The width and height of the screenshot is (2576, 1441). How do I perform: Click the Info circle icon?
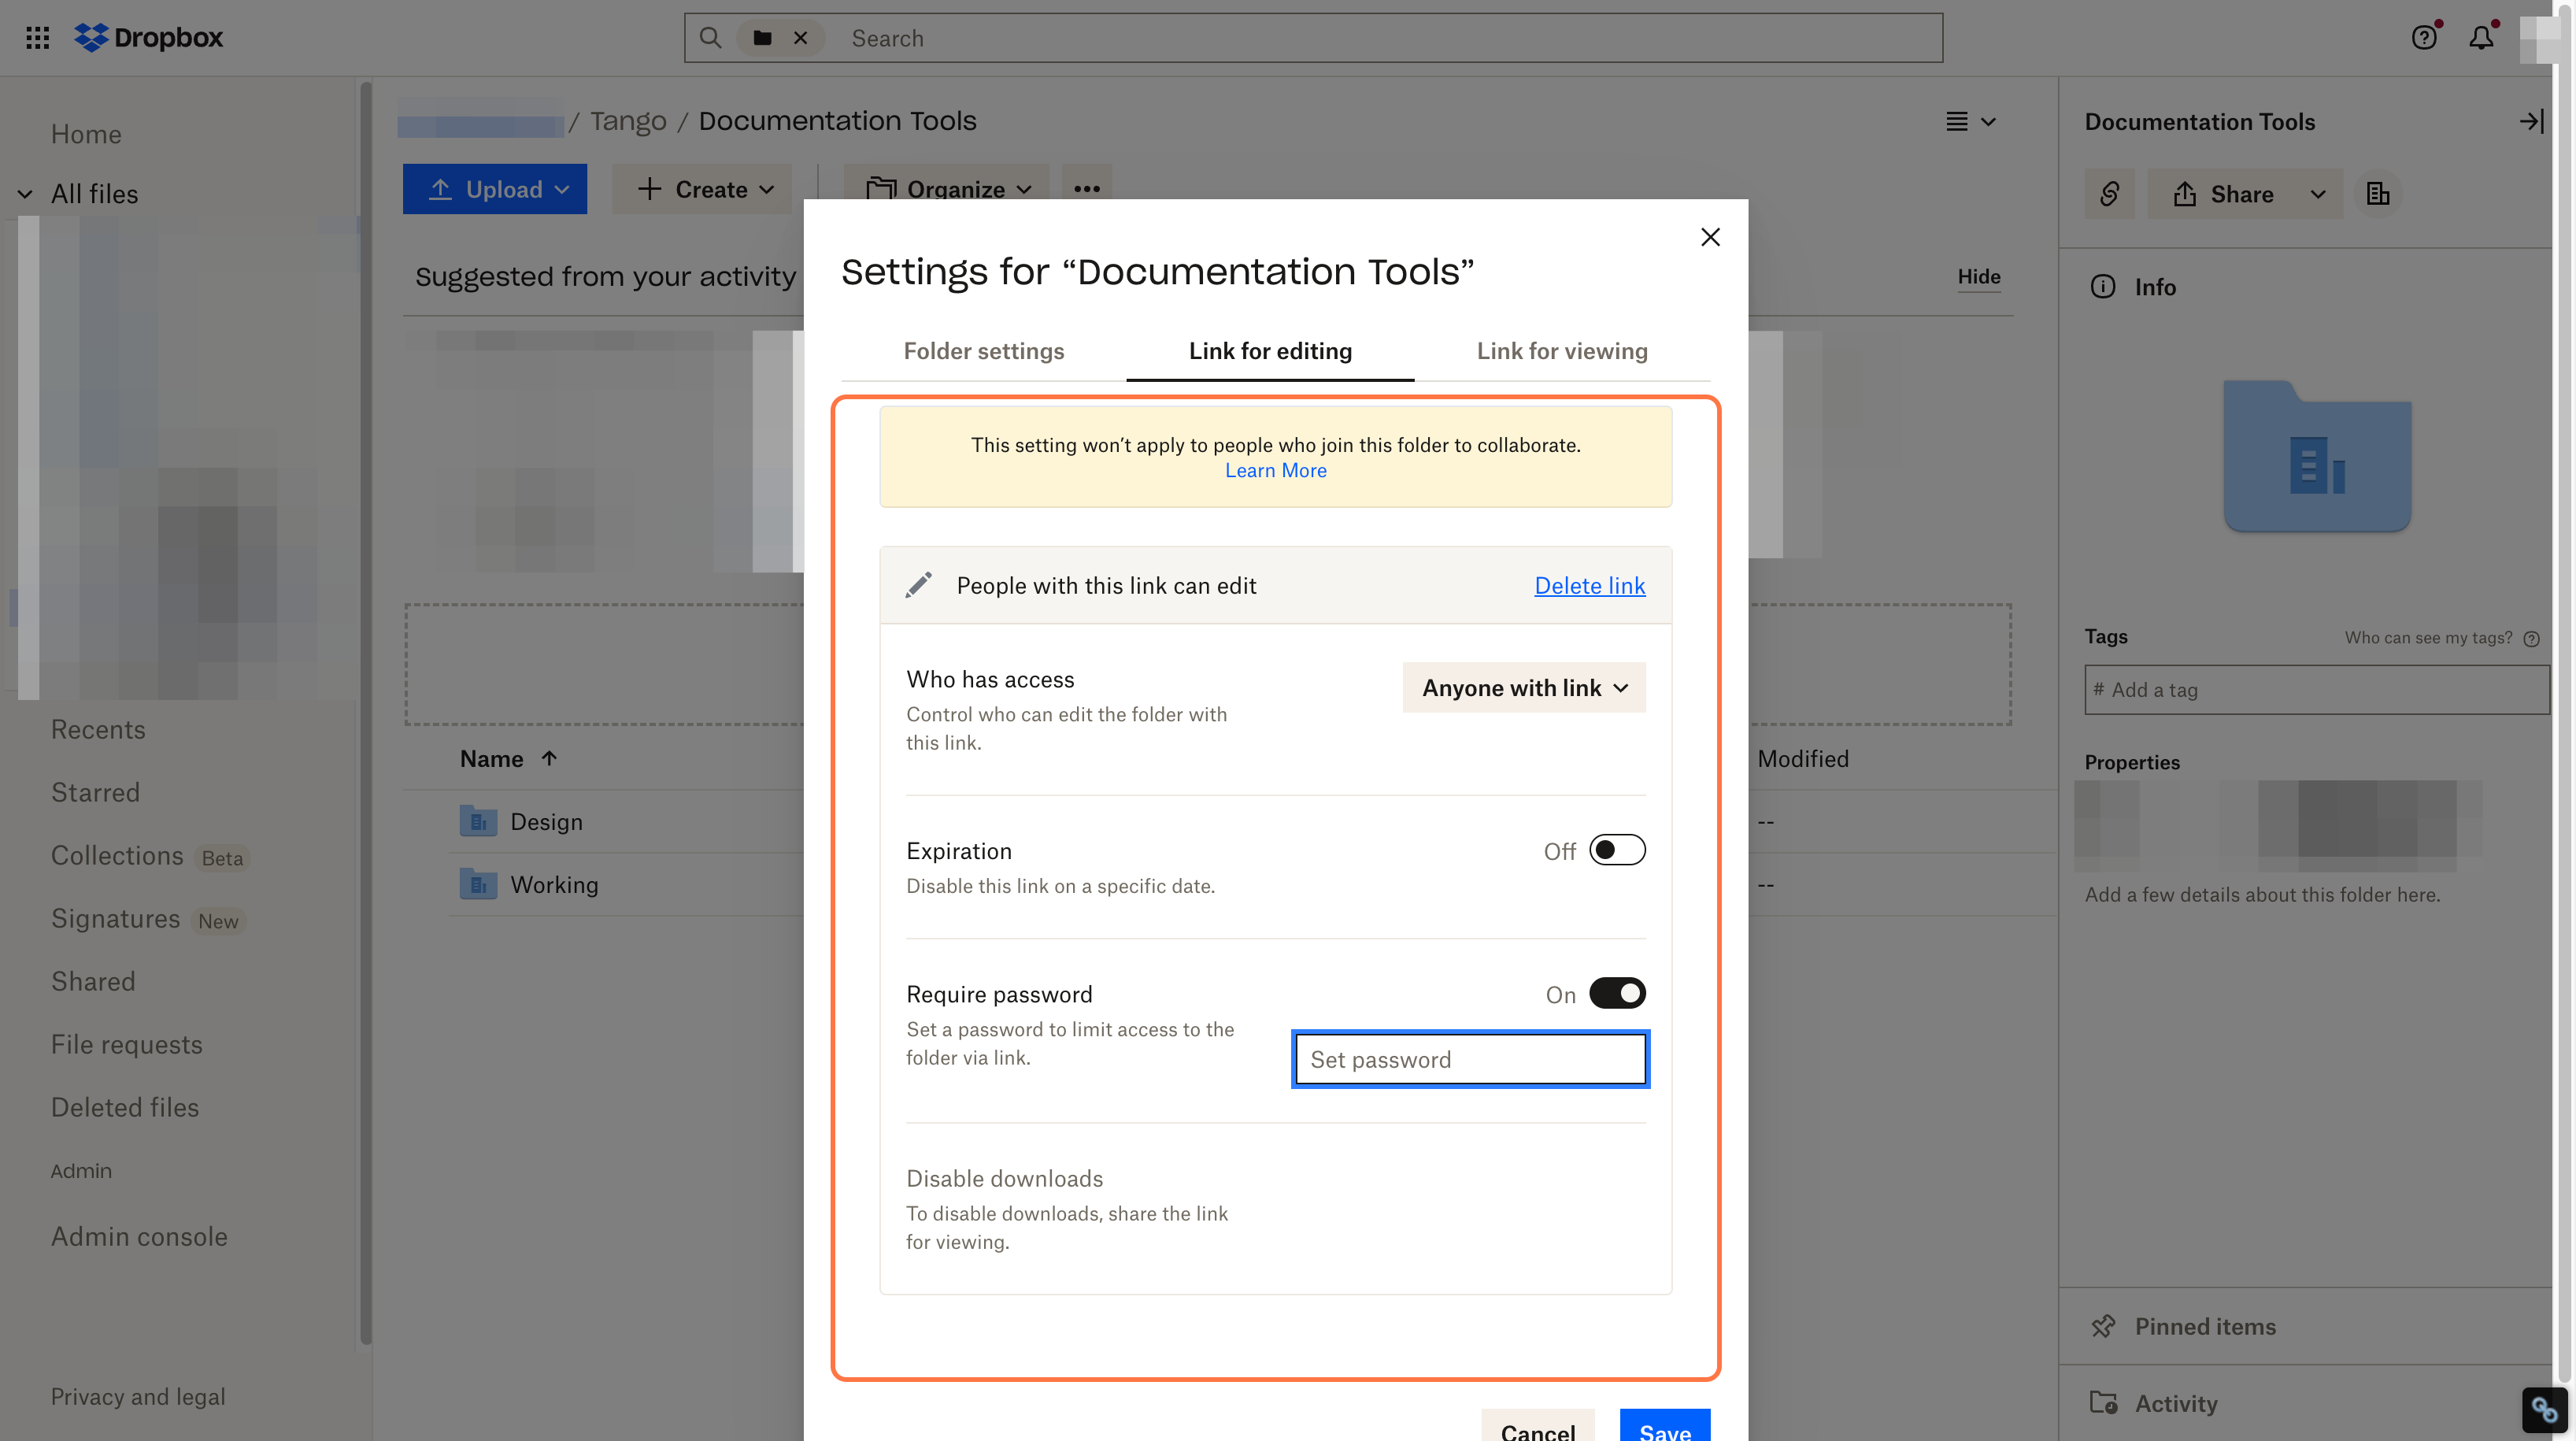point(2103,287)
